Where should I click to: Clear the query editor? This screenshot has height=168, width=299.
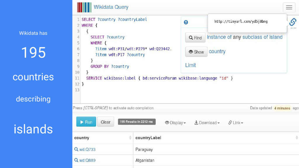click(x=105, y=122)
